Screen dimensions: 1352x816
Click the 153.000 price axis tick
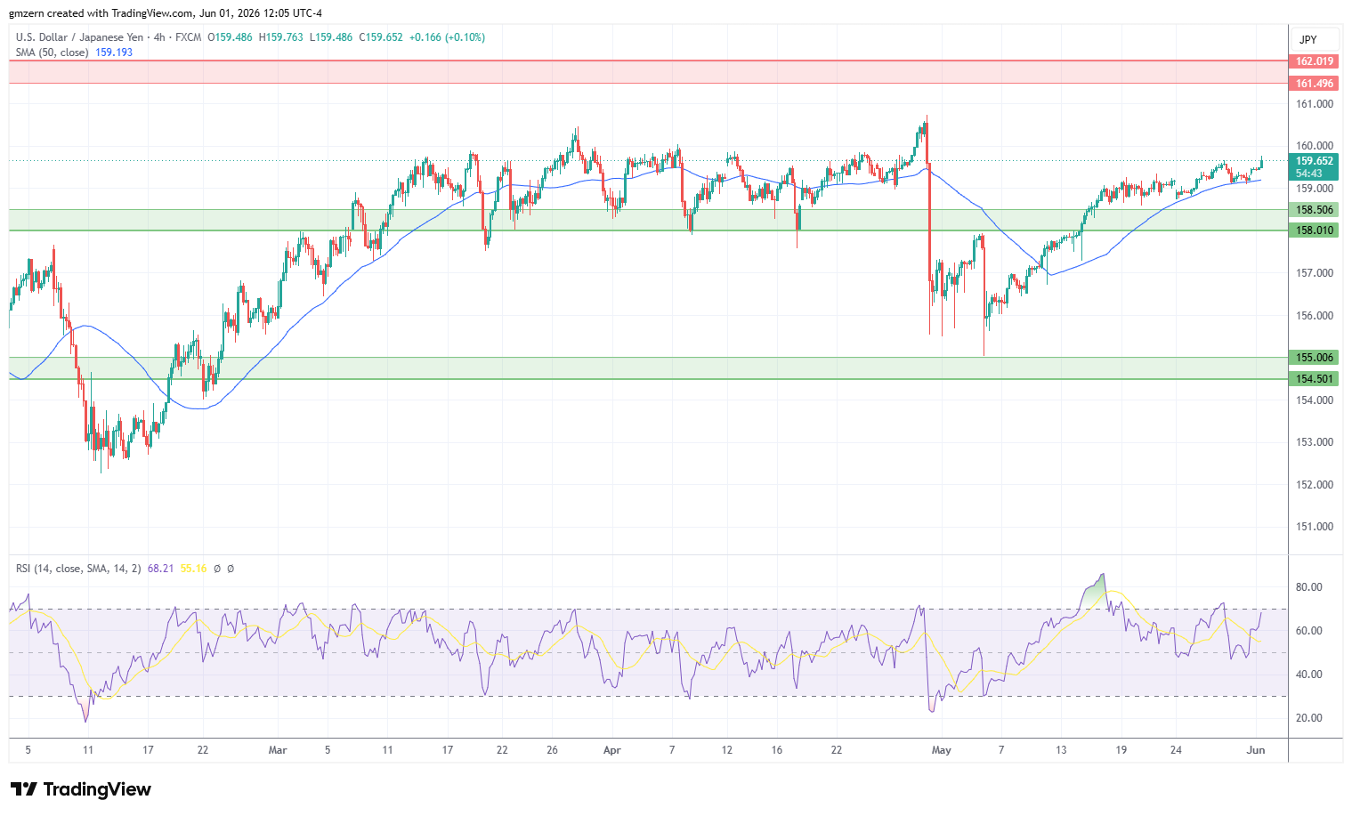tap(1314, 442)
